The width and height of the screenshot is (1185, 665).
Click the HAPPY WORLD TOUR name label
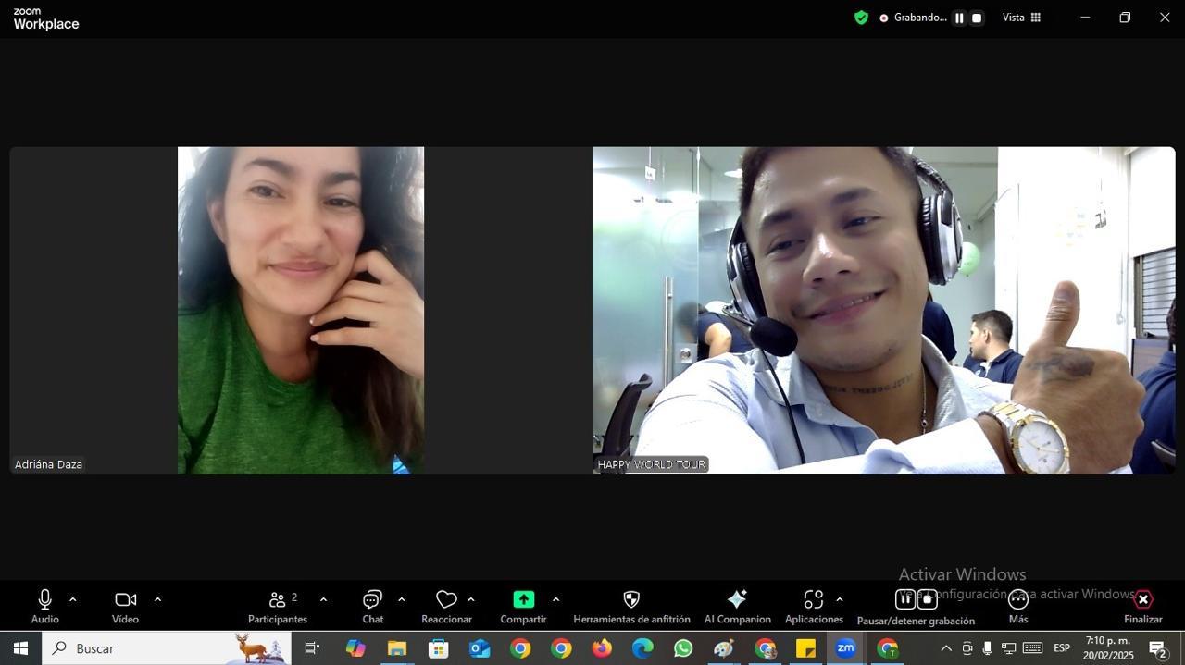click(652, 464)
